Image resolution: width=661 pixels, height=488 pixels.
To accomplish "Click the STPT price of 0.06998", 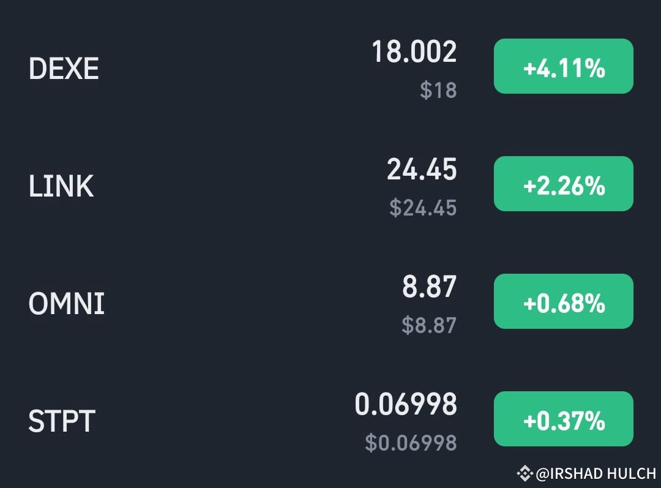I will (x=405, y=405).
